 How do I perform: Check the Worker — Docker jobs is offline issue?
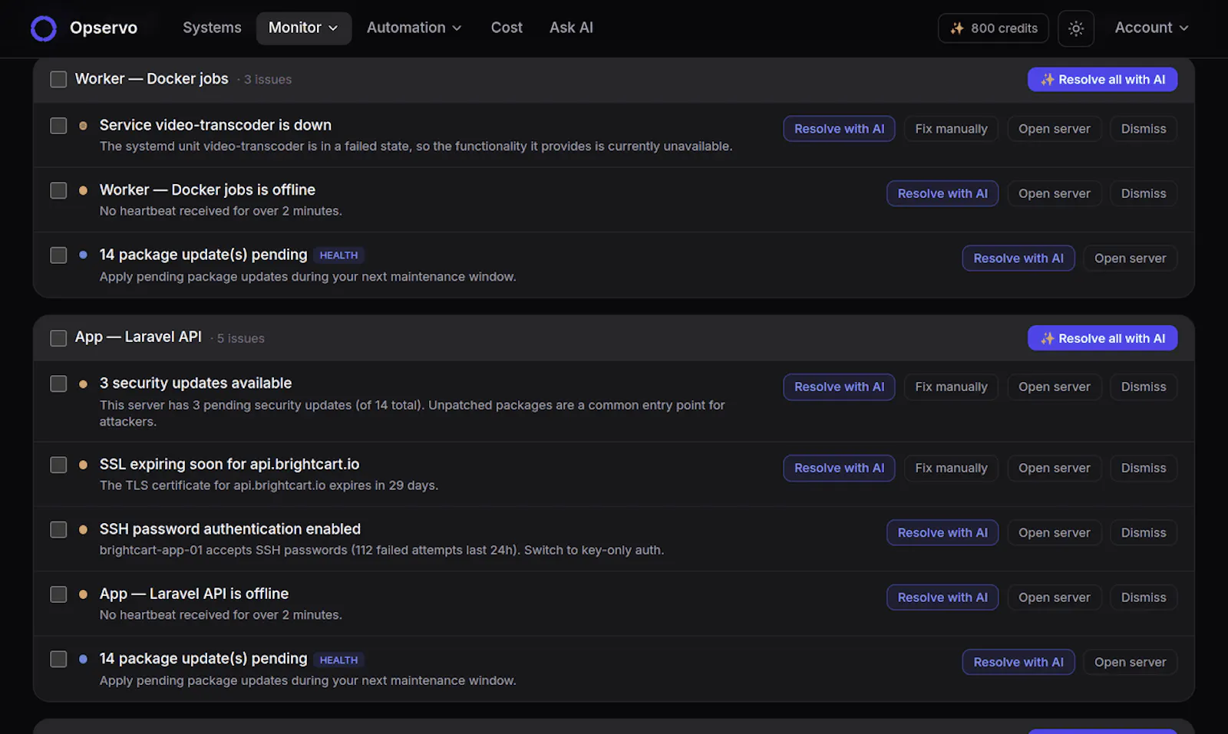tap(58, 189)
